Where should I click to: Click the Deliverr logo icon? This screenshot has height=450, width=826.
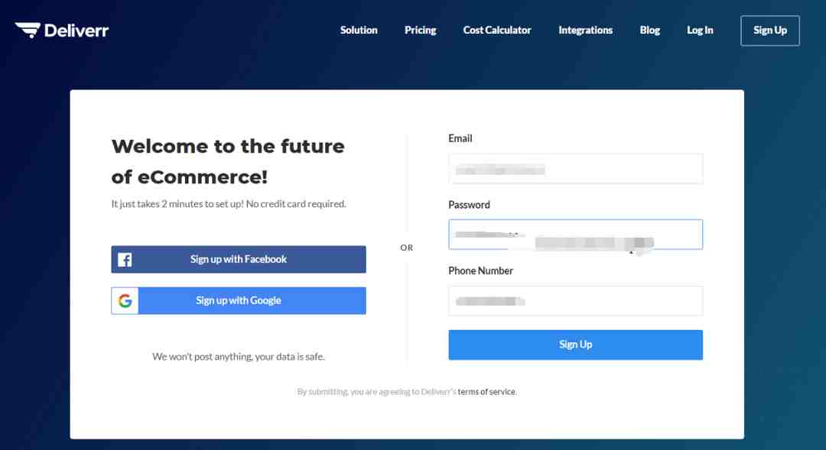pos(28,30)
